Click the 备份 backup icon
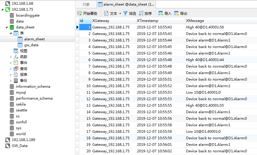This screenshot has height=155, width=257. point(16,81)
